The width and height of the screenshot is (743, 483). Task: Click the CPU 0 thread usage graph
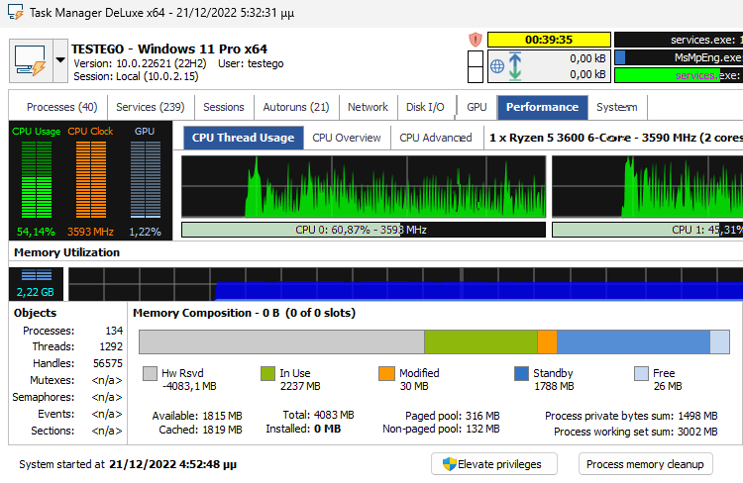pos(364,187)
